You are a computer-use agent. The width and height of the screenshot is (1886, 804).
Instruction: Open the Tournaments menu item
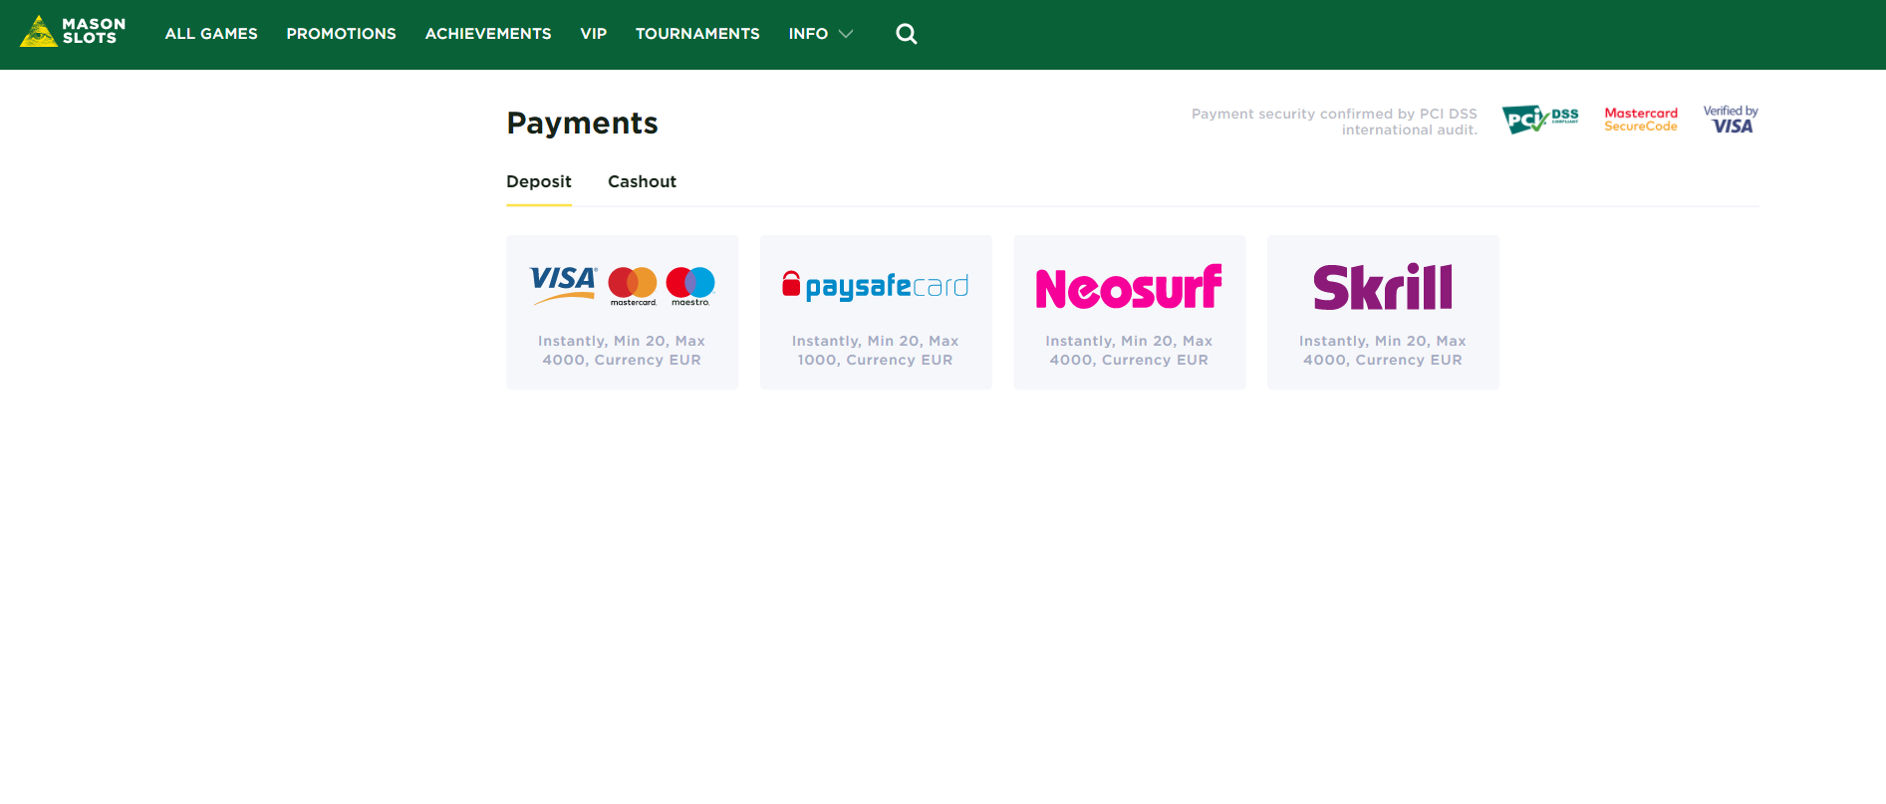697,34
